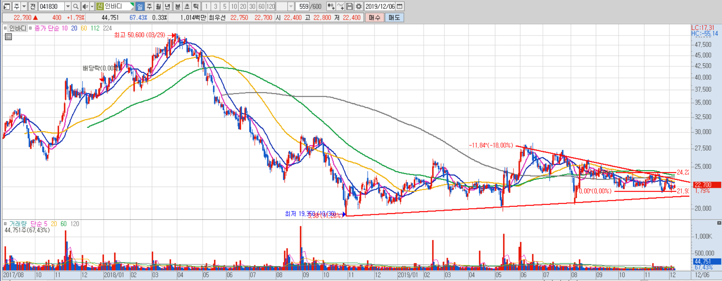The height and width of the screenshot is (281, 722).
Task: Click the 매수 buy button
Action: tap(375, 17)
